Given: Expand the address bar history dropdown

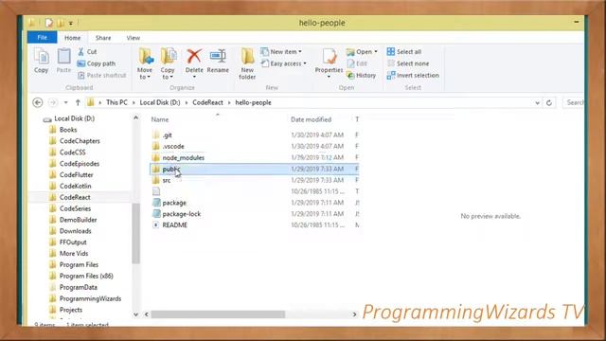Looking at the screenshot, I should point(537,103).
